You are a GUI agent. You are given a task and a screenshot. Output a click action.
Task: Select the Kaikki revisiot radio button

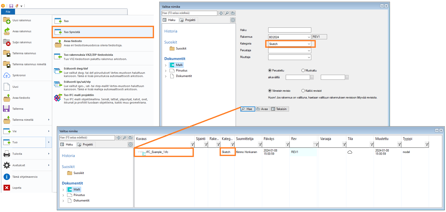coord(303,91)
